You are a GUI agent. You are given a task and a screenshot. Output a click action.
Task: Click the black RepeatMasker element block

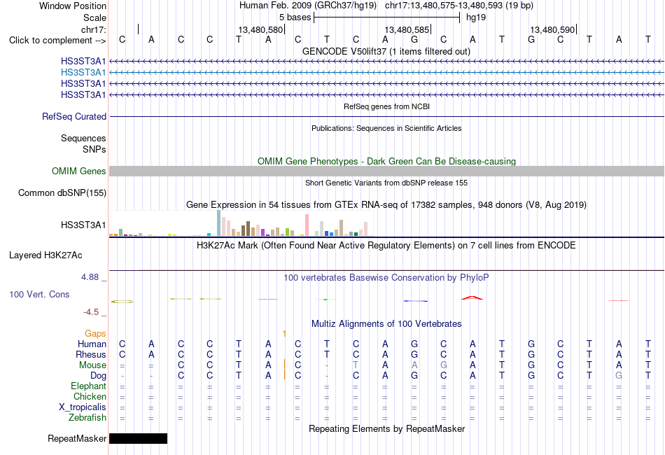coord(139,438)
